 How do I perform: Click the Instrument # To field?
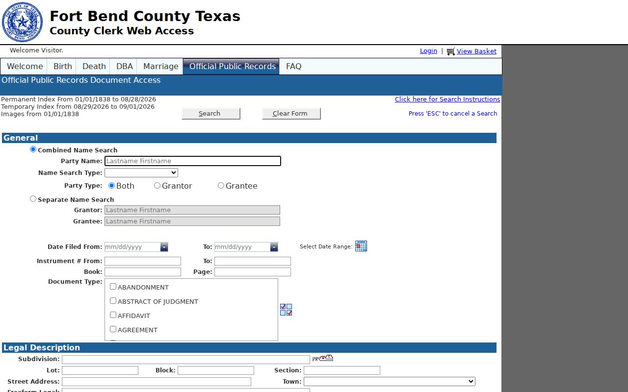(x=253, y=261)
